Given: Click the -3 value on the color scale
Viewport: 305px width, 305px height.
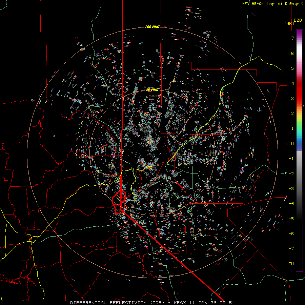Looking at the screenshot, I should [291, 189].
